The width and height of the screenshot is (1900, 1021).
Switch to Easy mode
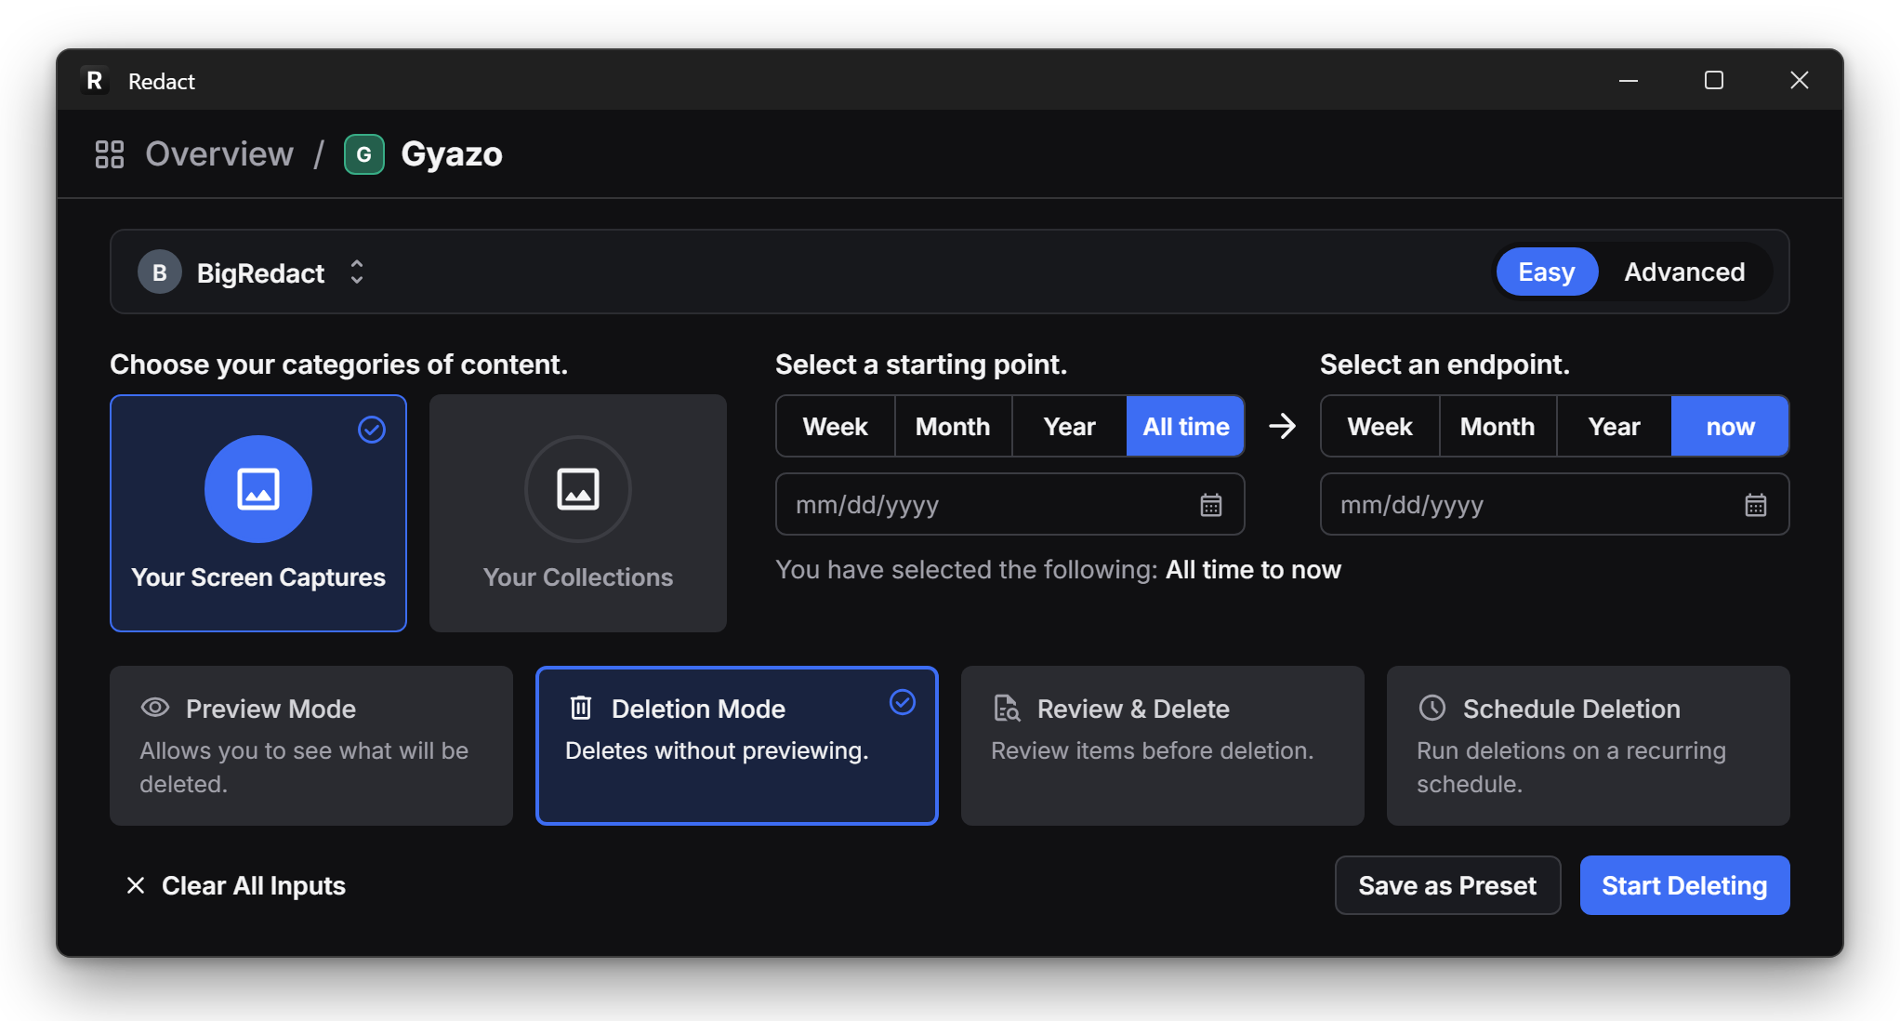coord(1547,272)
